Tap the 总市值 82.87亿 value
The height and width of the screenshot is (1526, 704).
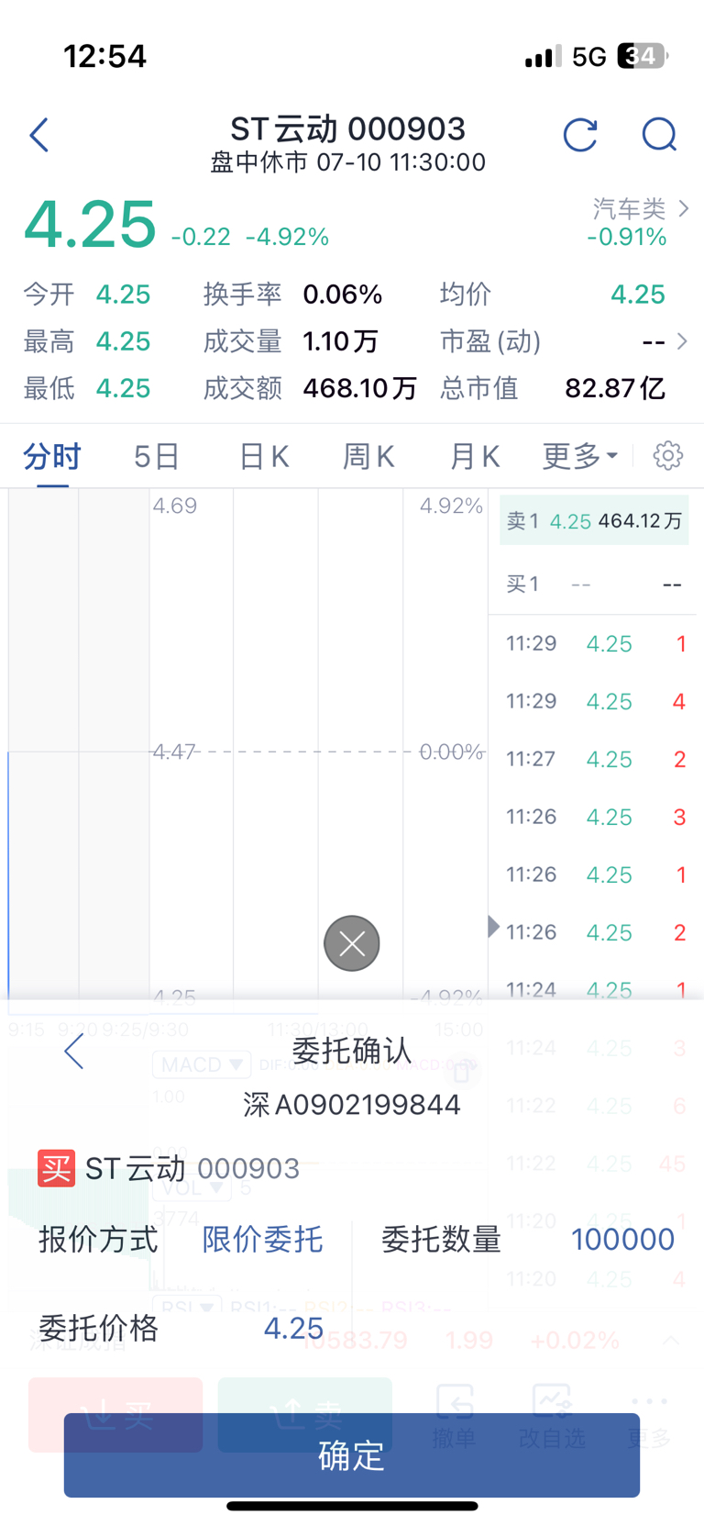coord(615,388)
